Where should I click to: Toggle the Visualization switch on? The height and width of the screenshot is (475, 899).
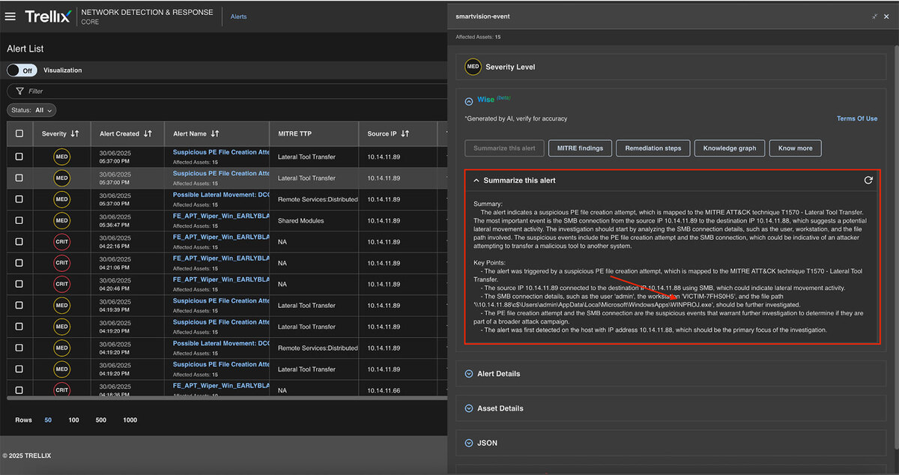(x=21, y=70)
